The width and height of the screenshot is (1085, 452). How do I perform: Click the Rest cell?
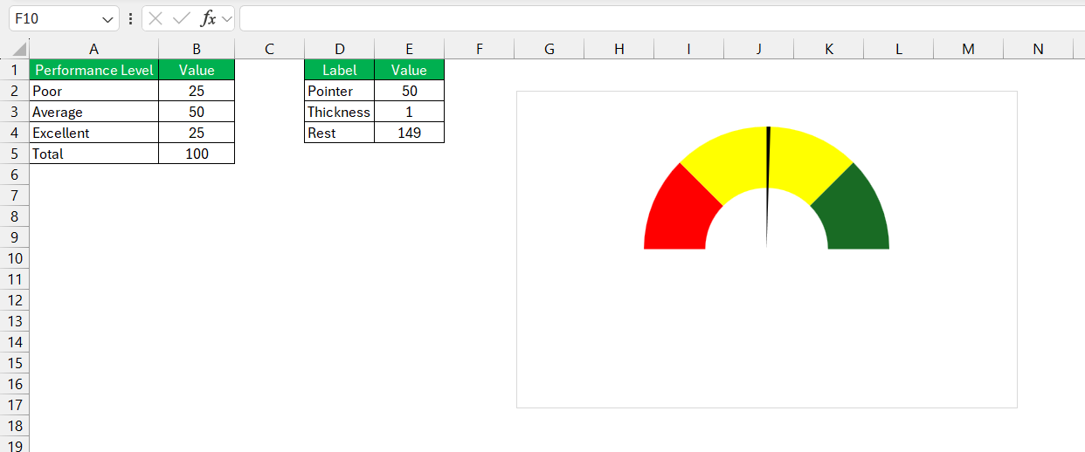[339, 133]
